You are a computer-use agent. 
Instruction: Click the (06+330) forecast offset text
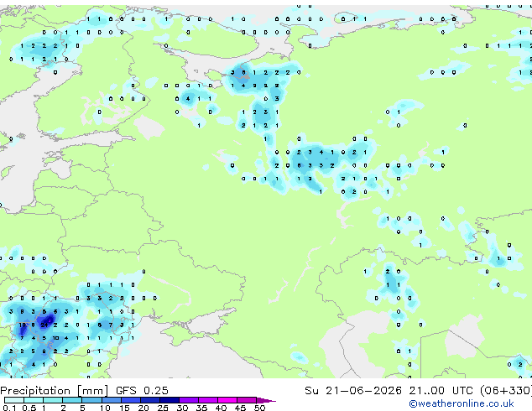click(506, 391)
